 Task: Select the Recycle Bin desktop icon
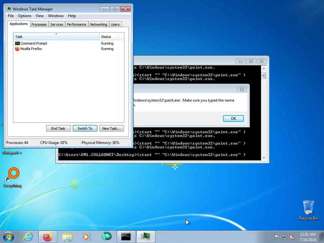(308, 210)
